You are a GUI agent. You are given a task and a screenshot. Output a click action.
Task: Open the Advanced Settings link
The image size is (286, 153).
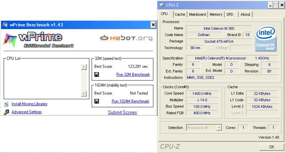click(x=27, y=112)
